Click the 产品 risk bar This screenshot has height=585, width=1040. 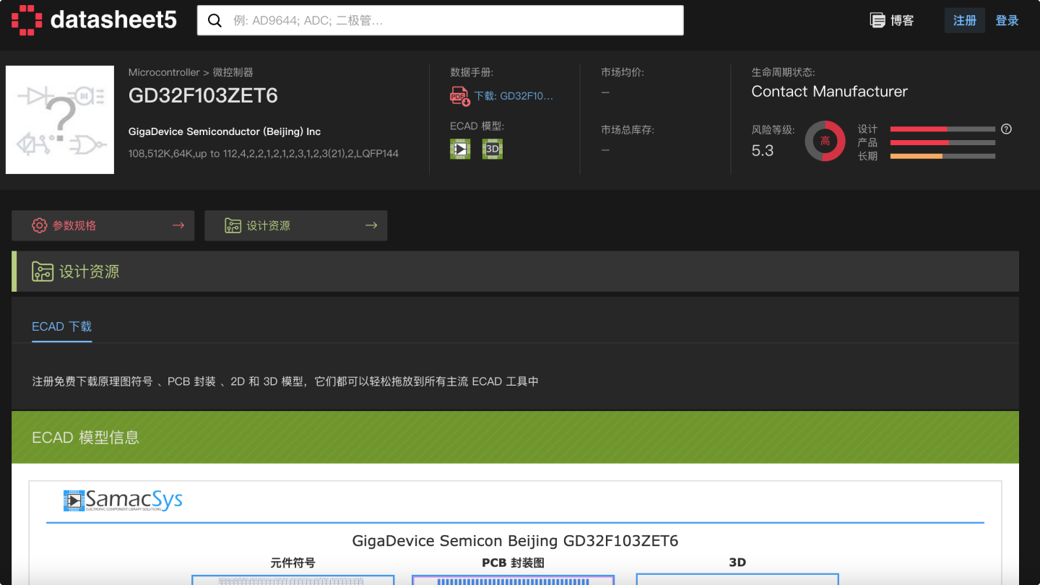(942, 143)
